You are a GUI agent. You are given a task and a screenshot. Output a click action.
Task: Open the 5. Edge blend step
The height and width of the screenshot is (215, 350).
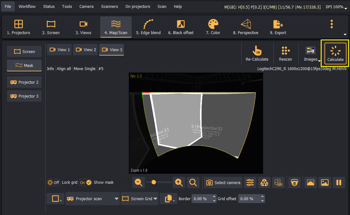[x=148, y=27]
